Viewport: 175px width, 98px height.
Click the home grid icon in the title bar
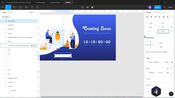2,2
